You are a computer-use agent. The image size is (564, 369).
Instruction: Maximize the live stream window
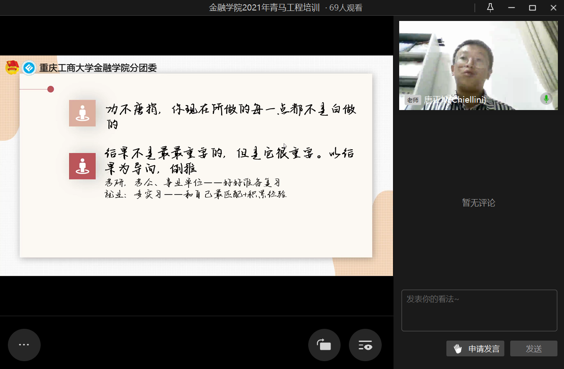click(532, 8)
